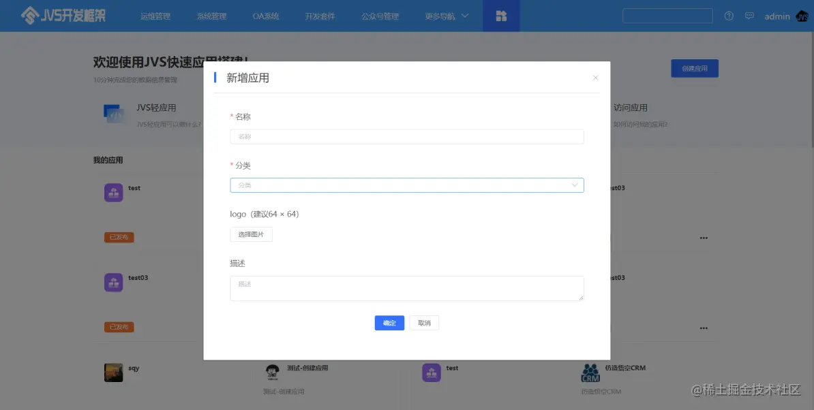
Task: Click the purple icon of test03 app
Action: 114,283
